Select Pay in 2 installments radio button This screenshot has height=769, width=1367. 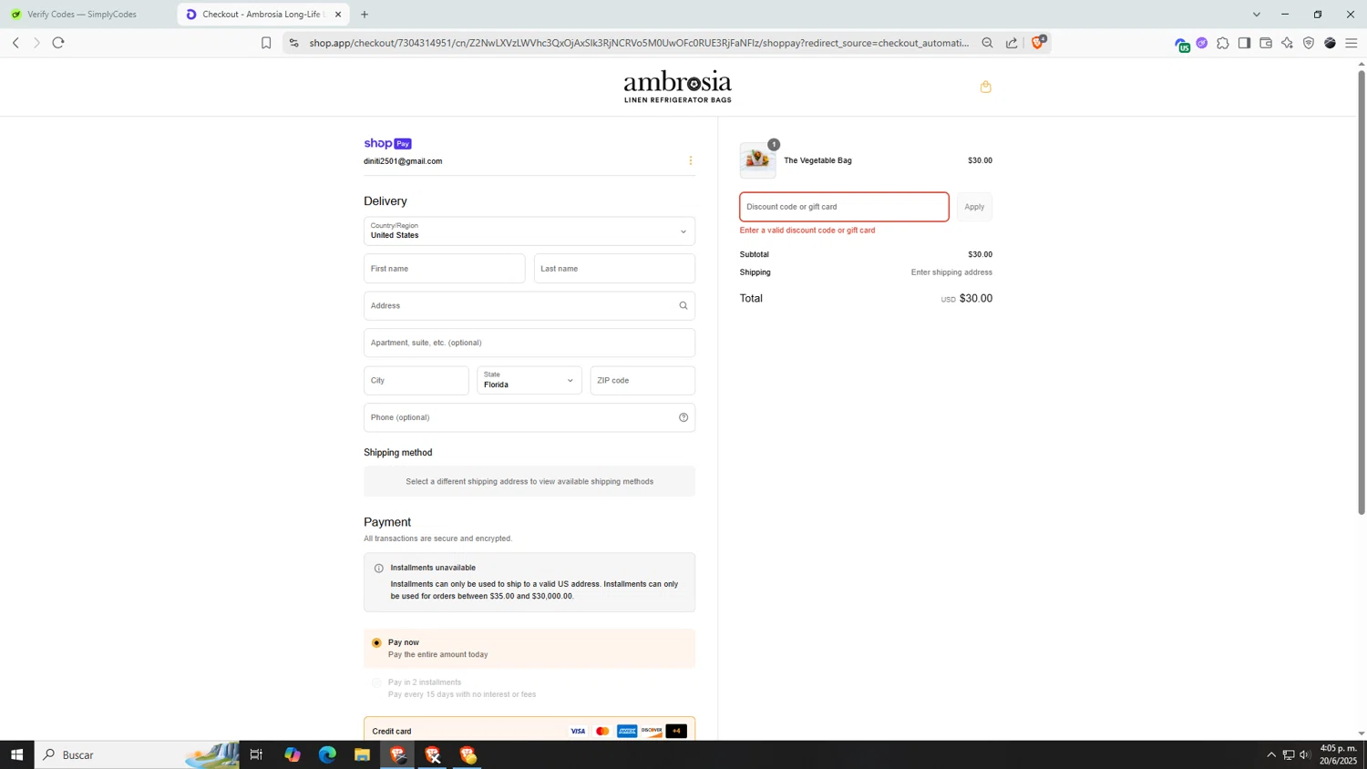pos(376,682)
